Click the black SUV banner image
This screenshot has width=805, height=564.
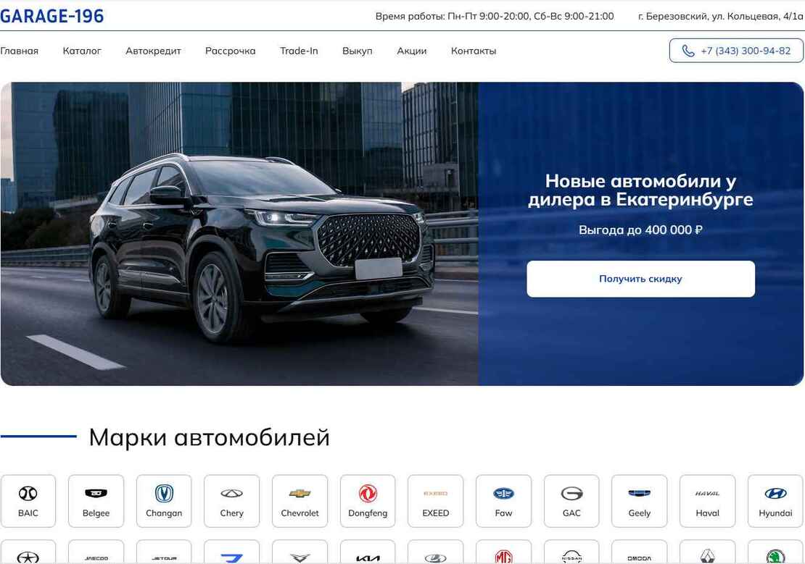(x=240, y=234)
